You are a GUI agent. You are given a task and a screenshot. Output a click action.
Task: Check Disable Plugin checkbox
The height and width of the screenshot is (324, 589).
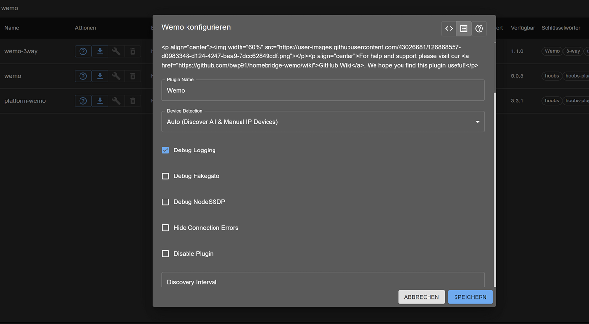165,254
